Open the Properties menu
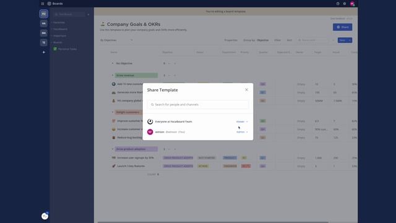Image resolution: width=396 pixels, height=223 pixels. click(x=231, y=40)
